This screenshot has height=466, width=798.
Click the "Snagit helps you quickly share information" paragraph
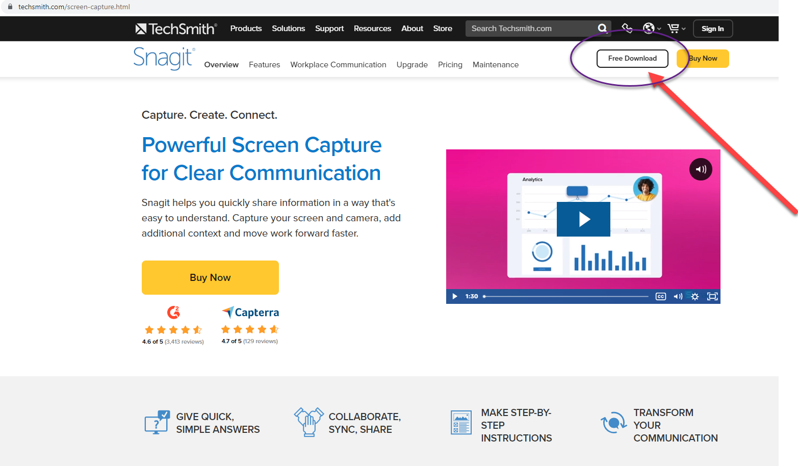[271, 218]
